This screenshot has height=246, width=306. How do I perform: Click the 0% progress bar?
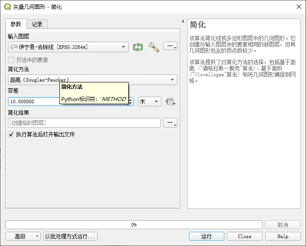click(134, 225)
